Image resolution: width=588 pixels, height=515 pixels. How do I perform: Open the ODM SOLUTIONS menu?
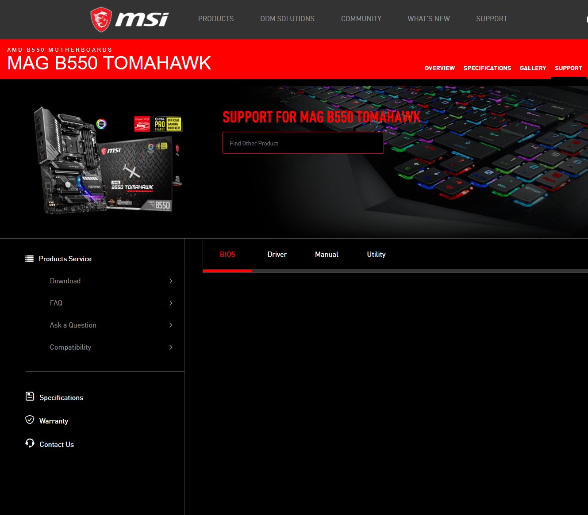coord(287,19)
